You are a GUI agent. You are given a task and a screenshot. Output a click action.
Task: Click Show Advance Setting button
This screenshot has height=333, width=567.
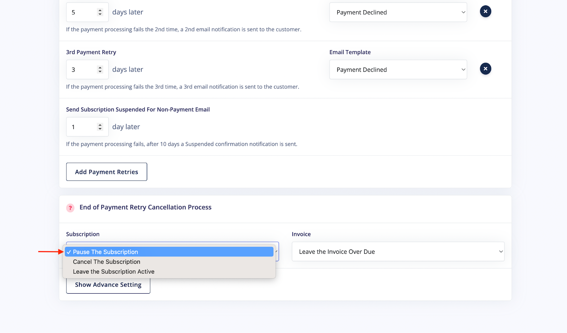(x=108, y=285)
